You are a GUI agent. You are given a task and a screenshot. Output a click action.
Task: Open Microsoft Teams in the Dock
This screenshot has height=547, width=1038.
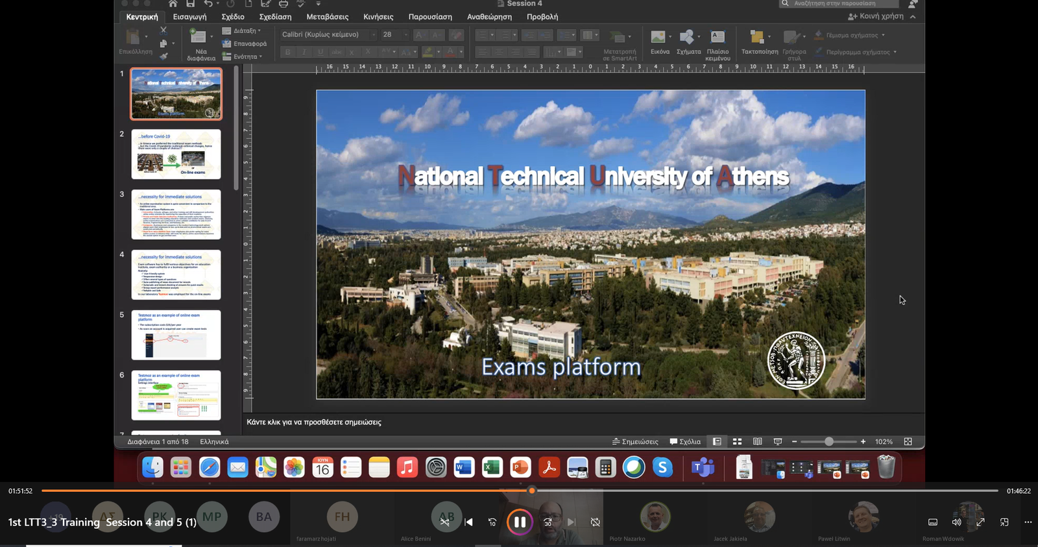703,467
